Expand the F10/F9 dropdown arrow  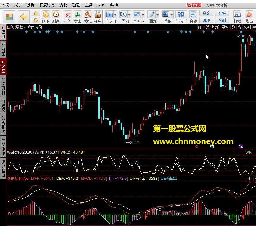tap(143, 15)
